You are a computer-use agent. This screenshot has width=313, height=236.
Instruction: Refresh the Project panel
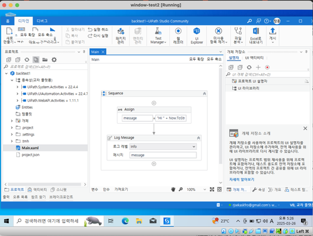(x=27, y=60)
